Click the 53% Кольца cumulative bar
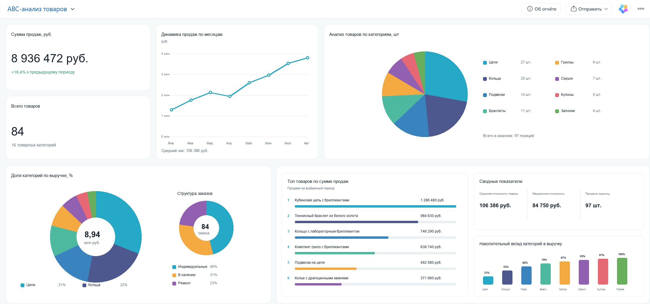Screen dimensions: 650x304 507,278
